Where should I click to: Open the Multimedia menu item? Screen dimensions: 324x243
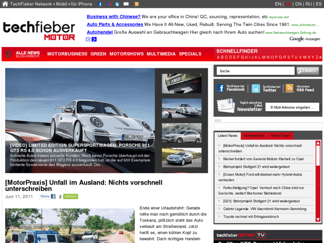(161, 54)
